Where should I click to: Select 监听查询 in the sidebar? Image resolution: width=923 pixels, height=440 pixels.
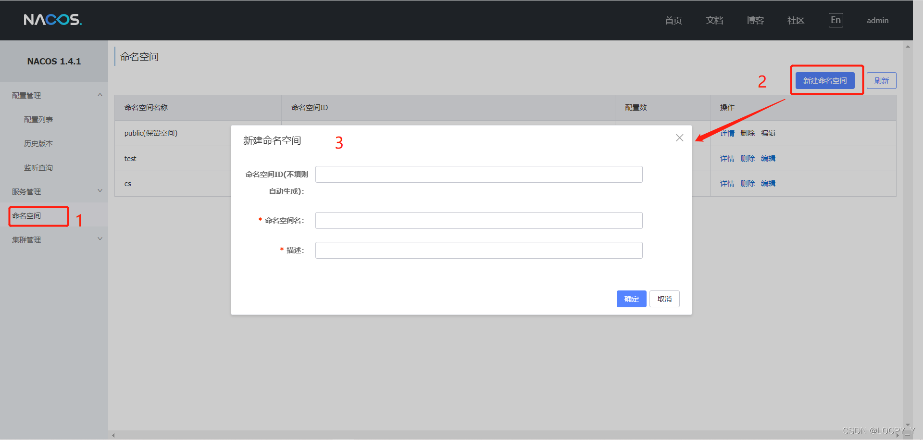[x=38, y=167]
